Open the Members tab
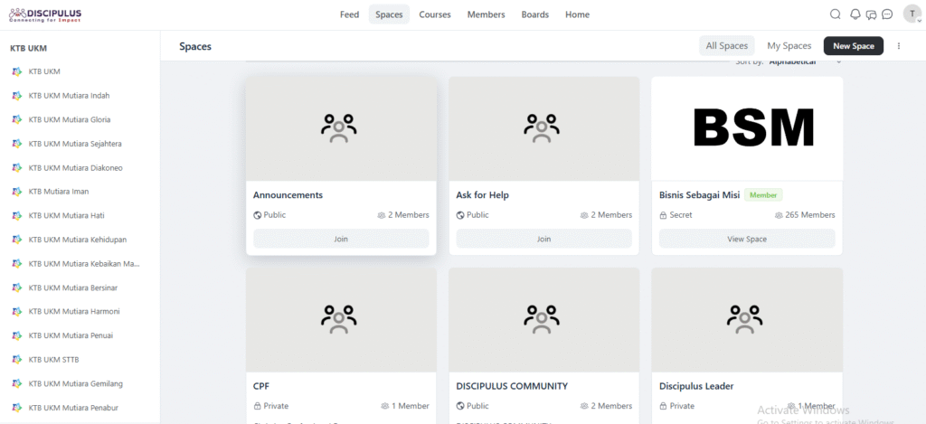The image size is (926, 424). point(486,14)
